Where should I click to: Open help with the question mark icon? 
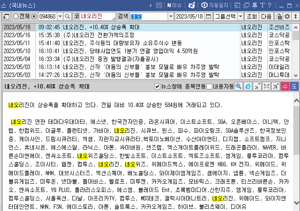click(270, 5)
